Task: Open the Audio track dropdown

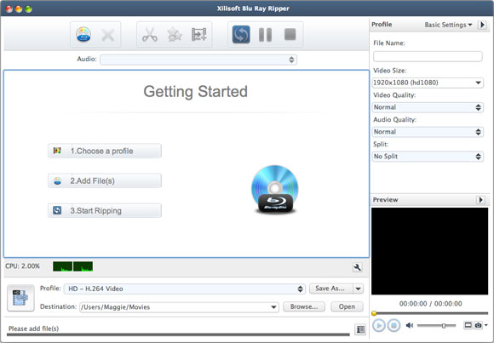Action: tap(198, 60)
